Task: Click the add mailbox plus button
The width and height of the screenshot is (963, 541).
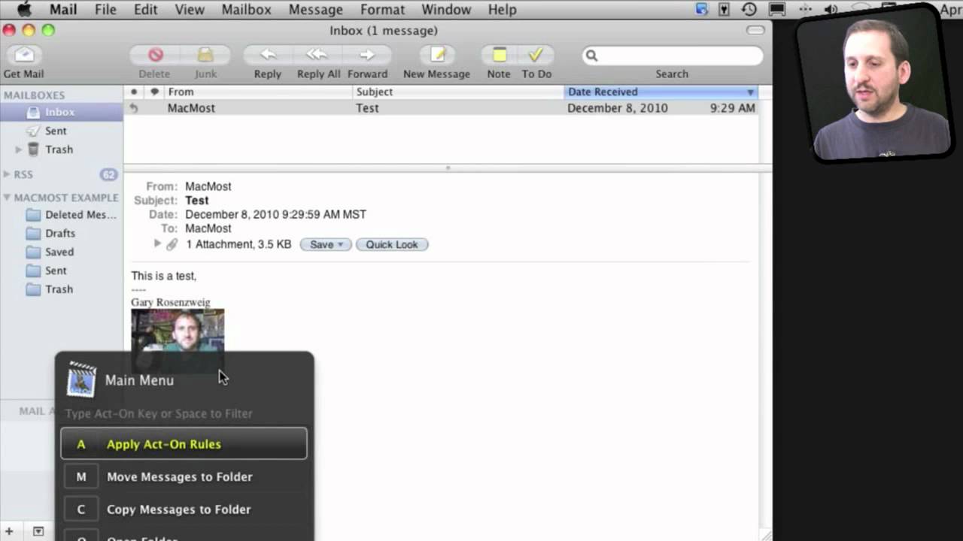Action: (10, 531)
